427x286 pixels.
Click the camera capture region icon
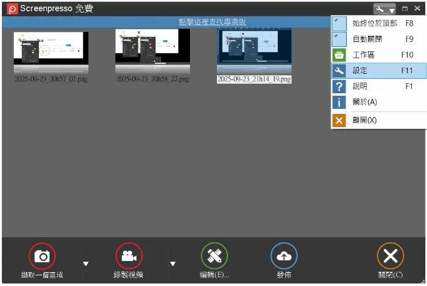(x=42, y=256)
